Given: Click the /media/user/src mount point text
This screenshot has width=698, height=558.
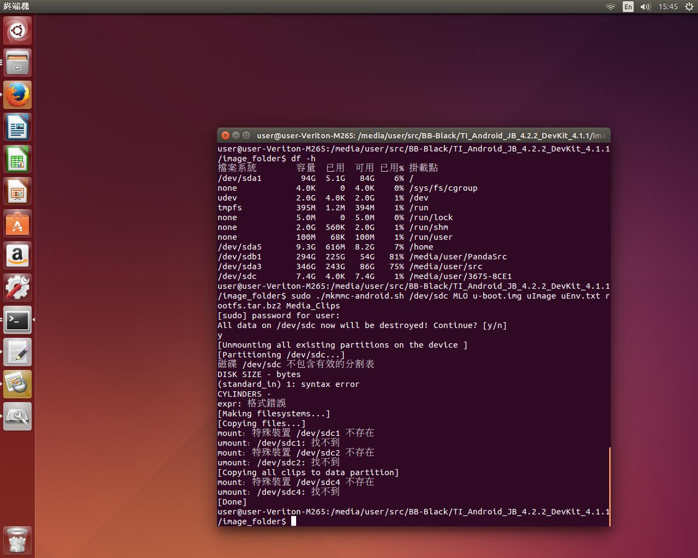Looking at the screenshot, I should [446, 266].
